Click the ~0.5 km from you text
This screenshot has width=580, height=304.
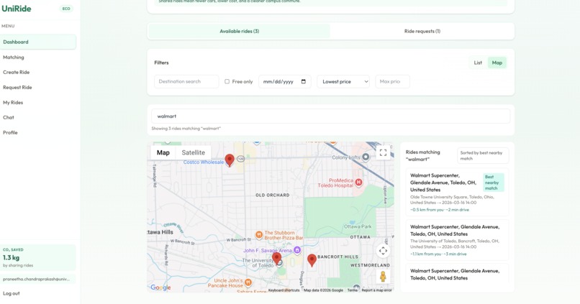pos(427,210)
